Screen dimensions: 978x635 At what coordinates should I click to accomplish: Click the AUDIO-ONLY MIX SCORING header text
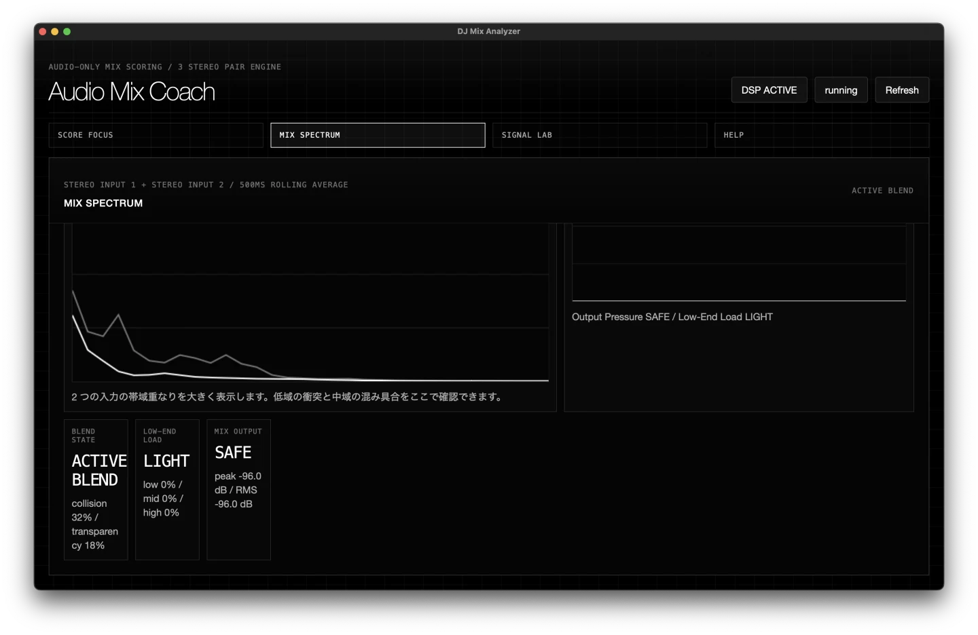point(164,66)
